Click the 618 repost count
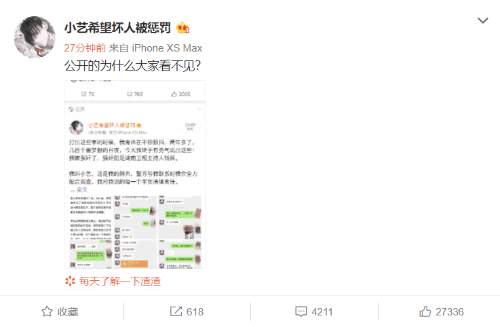This screenshot has height=327, width=500. point(195,311)
